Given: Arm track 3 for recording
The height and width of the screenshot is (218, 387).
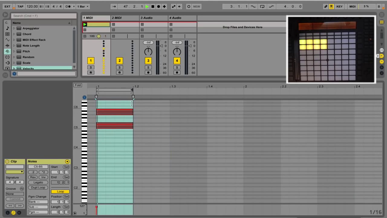Looking at the screenshot, I should pos(148,73).
